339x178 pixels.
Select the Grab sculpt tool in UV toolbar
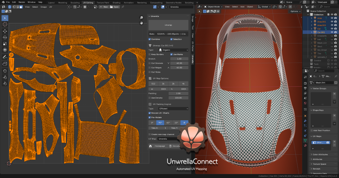click(x=5, y=71)
